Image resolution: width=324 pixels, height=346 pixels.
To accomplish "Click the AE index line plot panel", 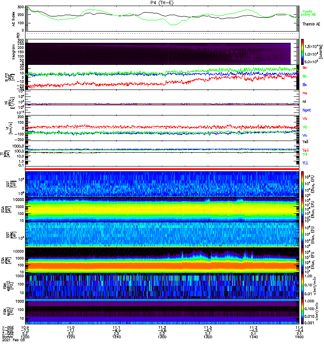I will click(x=162, y=18).
